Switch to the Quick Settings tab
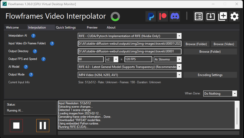The height and width of the screenshot is (138, 244). tap(66, 27)
